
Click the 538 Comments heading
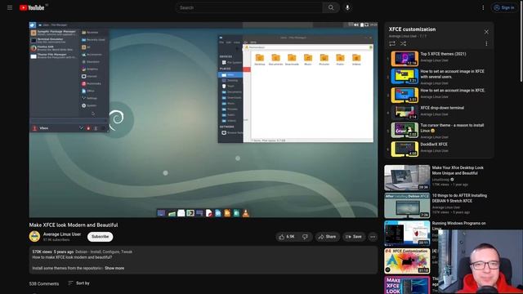pos(43,283)
